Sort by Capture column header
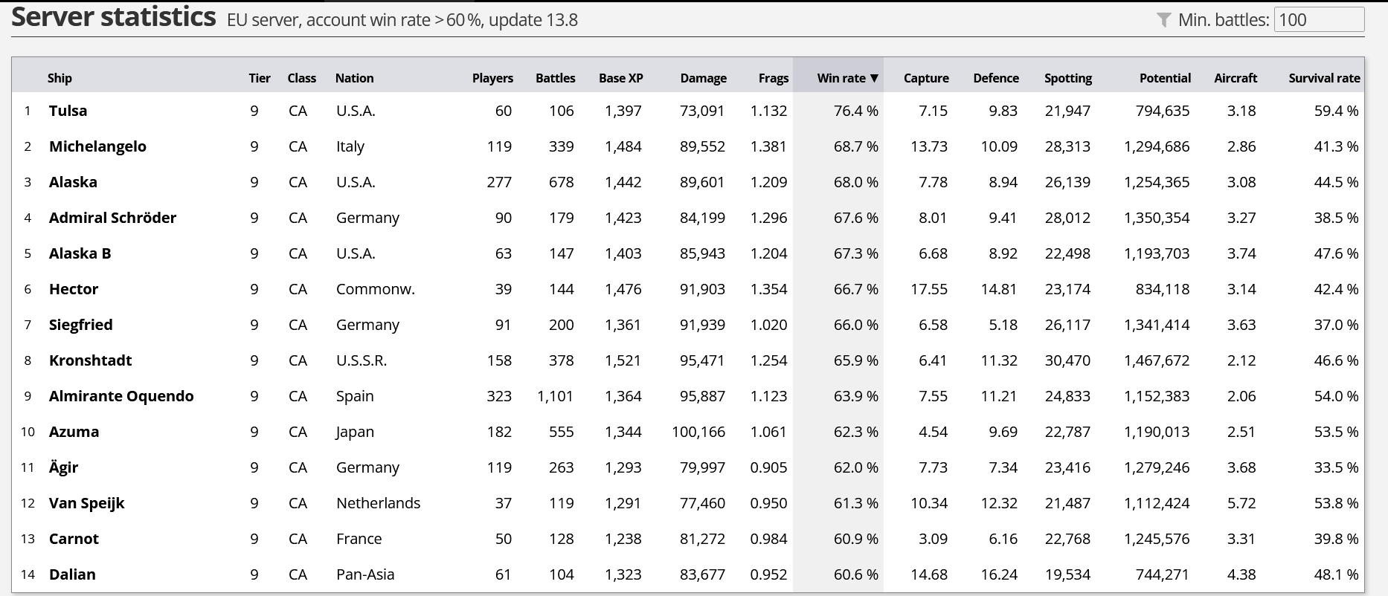Image resolution: width=1388 pixels, height=596 pixels. [926, 78]
